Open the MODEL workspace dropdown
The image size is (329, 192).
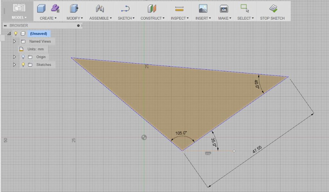pyautogui.click(x=19, y=17)
